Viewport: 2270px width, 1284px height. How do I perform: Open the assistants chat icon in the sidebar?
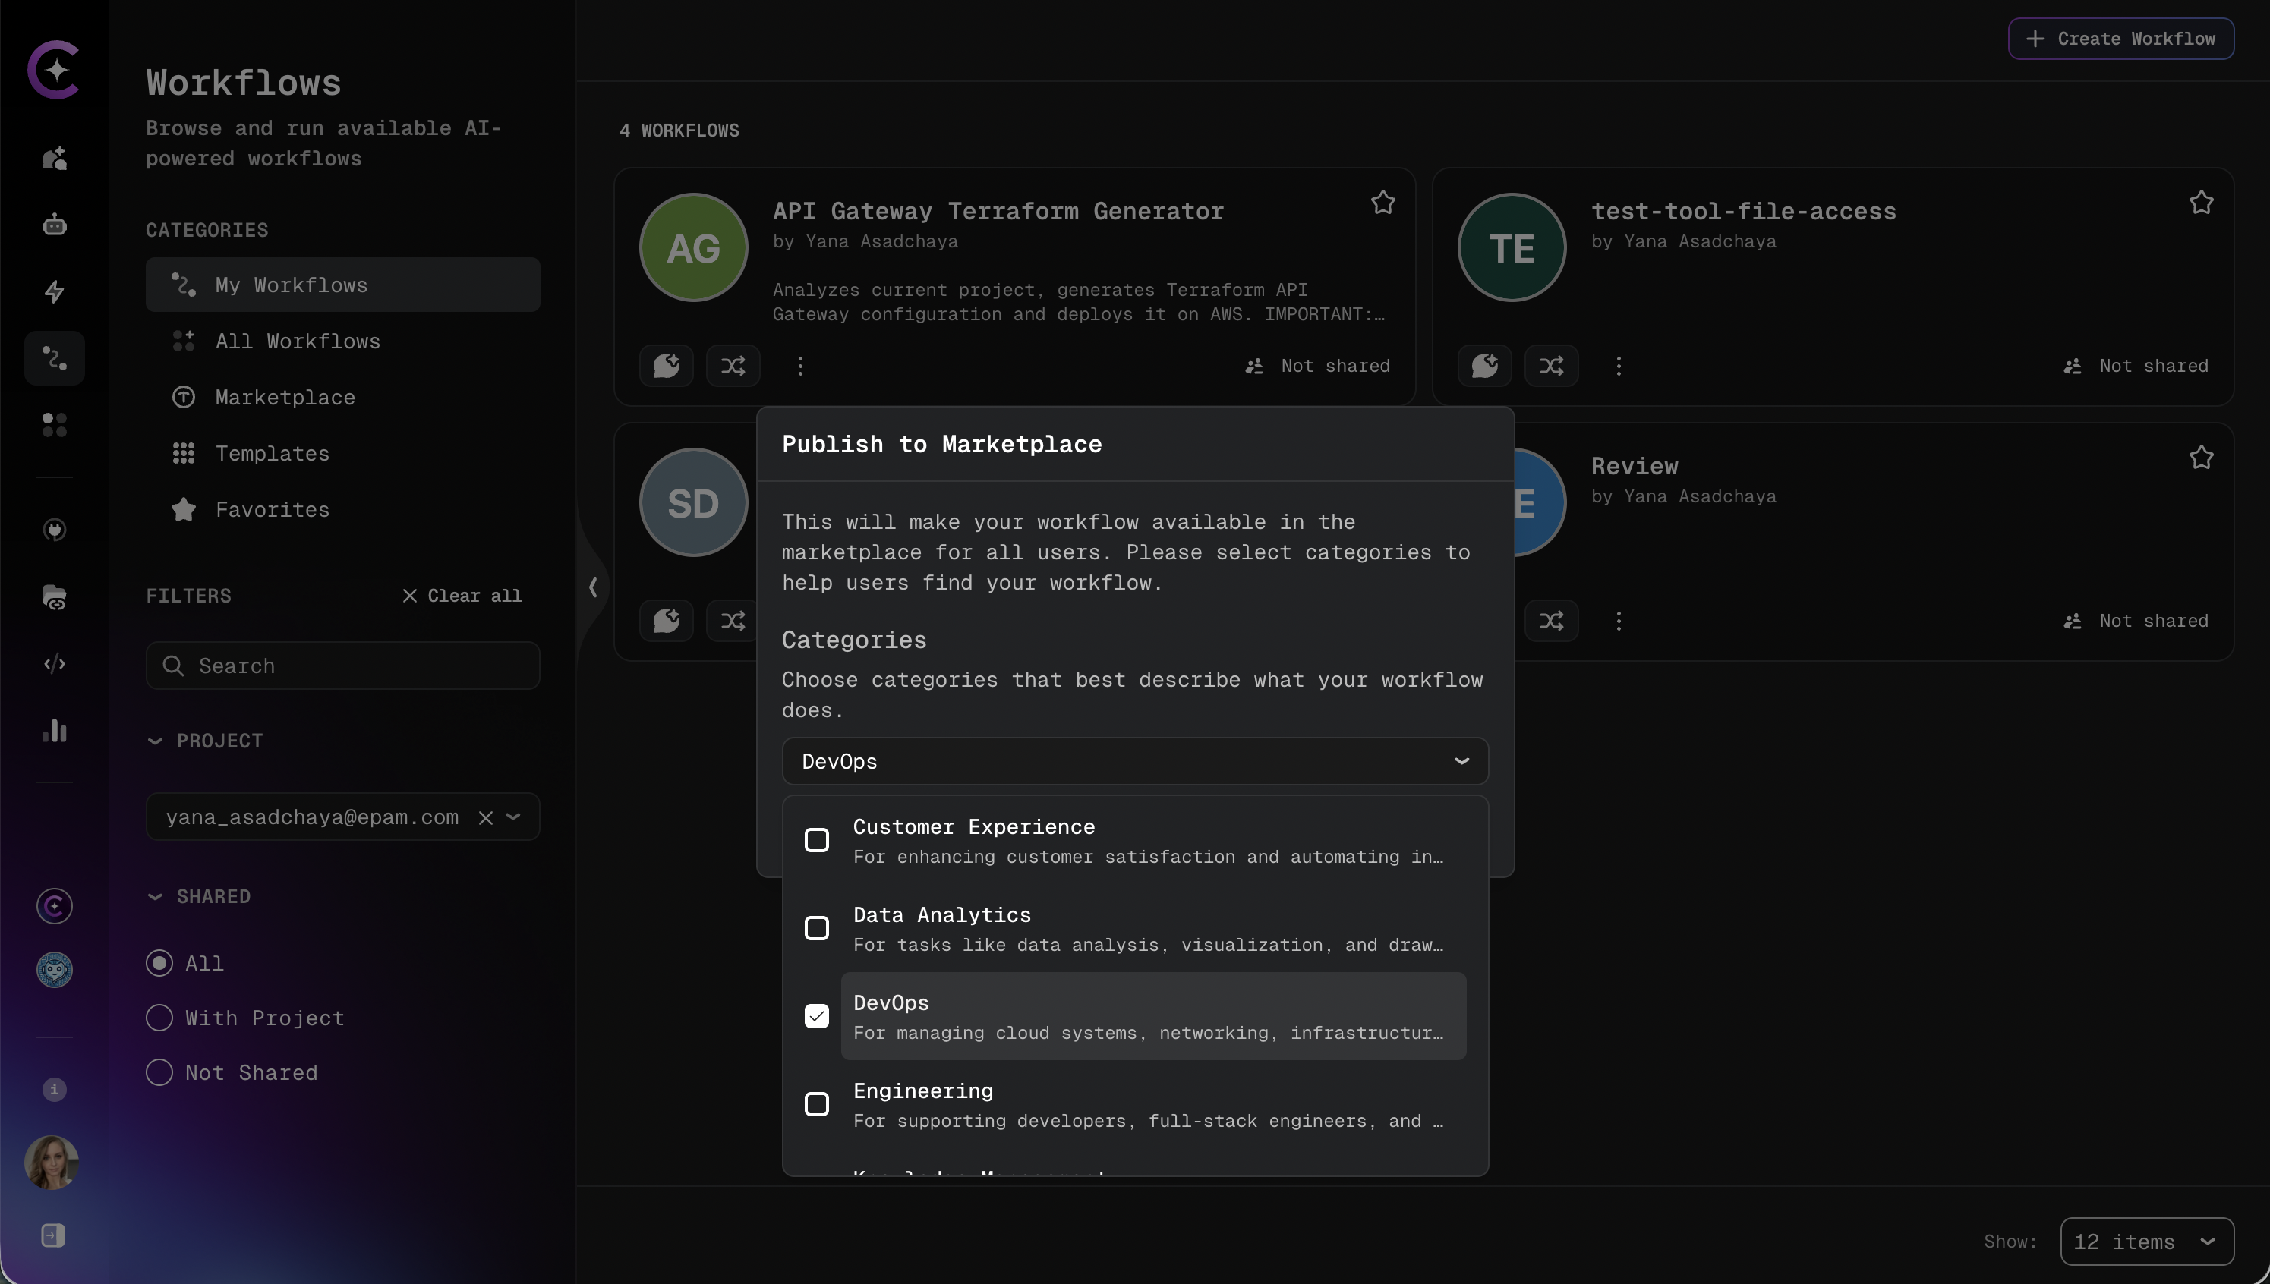55,159
